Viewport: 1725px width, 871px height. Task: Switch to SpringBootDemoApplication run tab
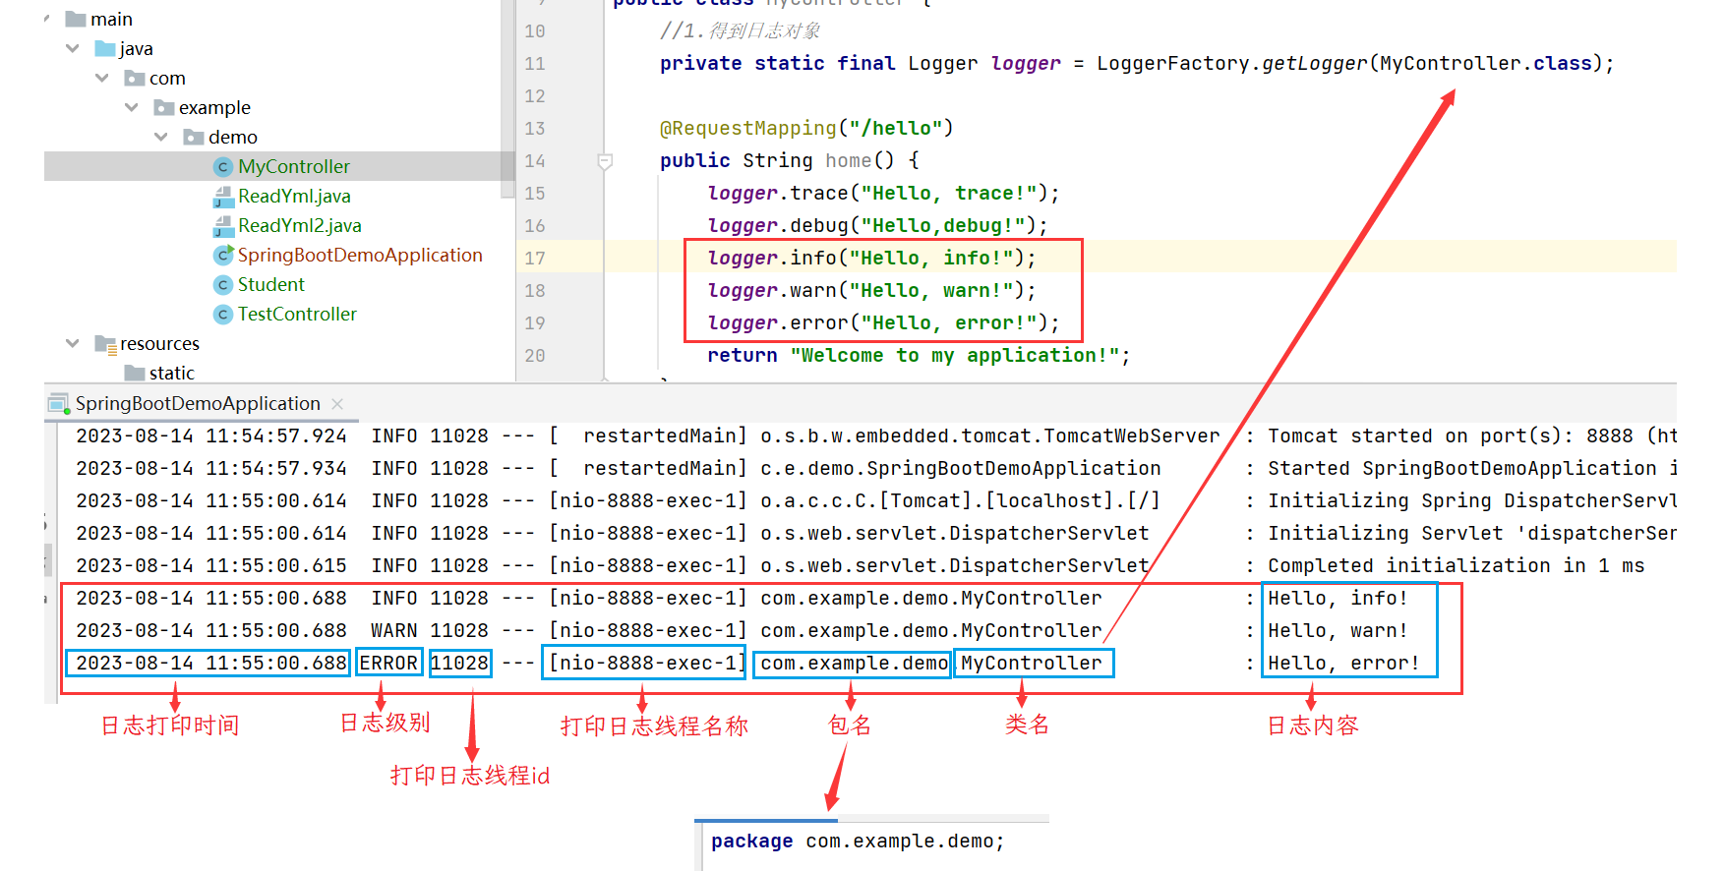[x=198, y=403]
